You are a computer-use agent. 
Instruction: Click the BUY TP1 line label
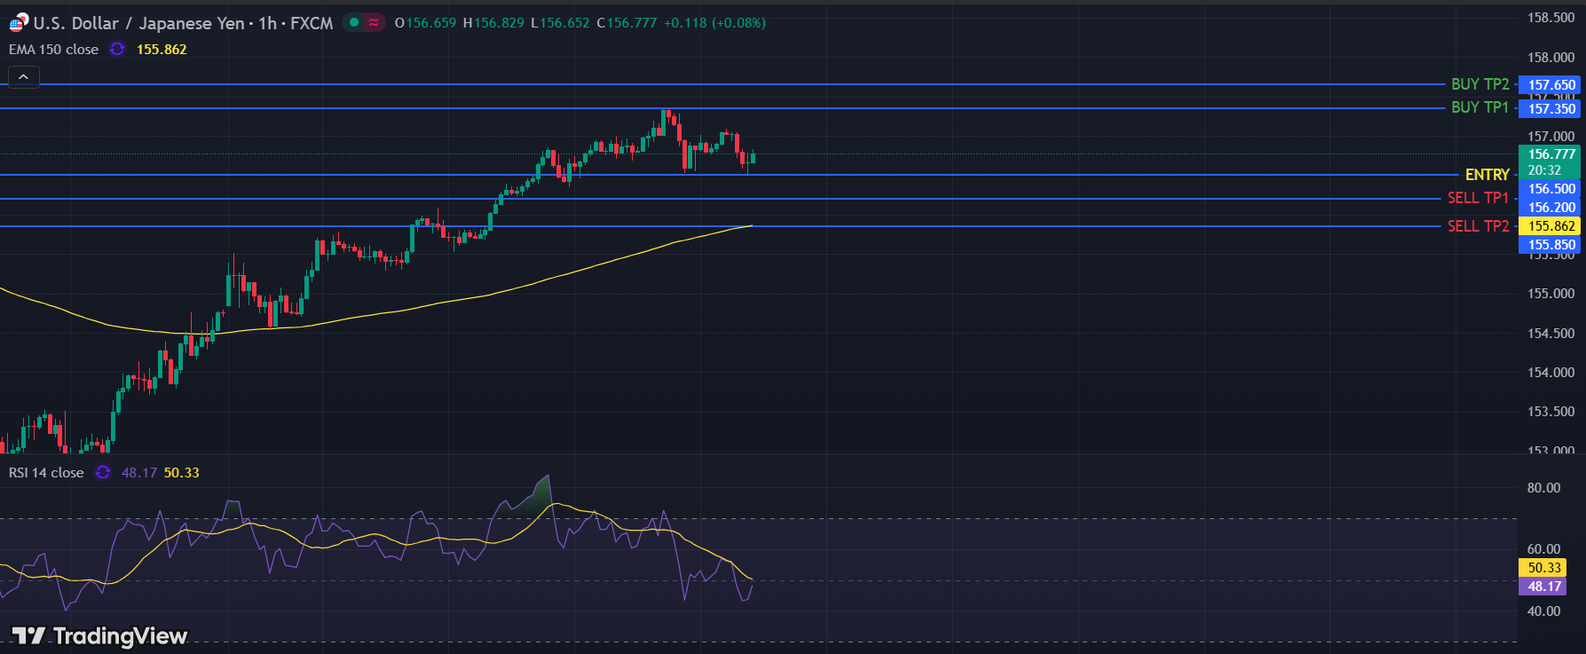(x=1479, y=107)
